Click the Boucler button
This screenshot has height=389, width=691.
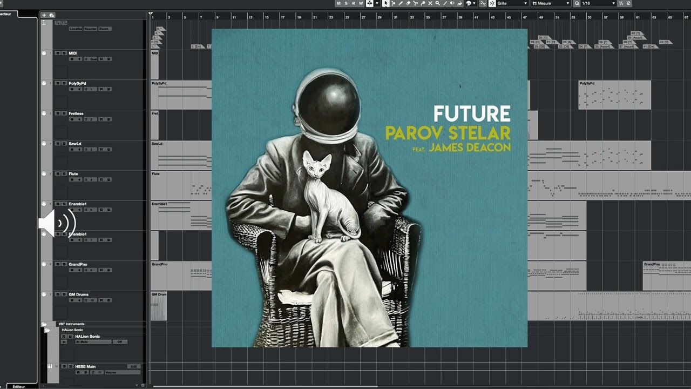pos(90,29)
